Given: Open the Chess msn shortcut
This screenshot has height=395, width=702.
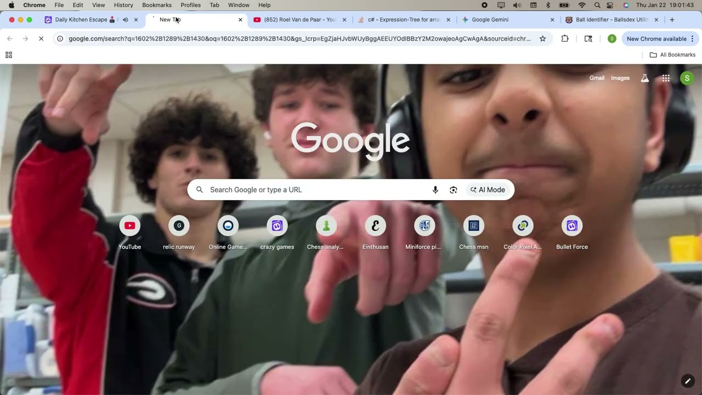Looking at the screenshot, I should (x=474, y=226).
